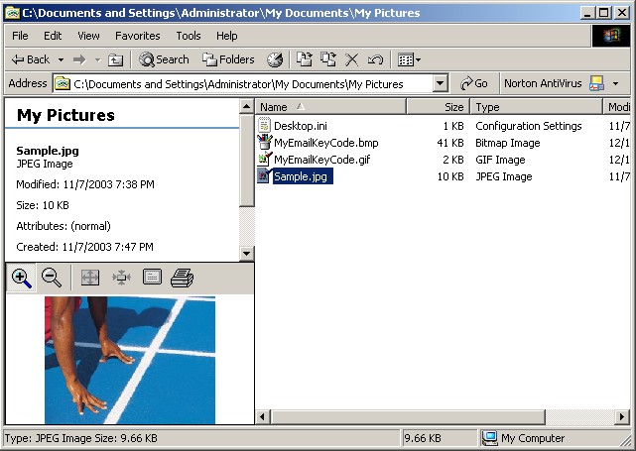The width and height of the screenshot is (636, 451).
Task: Sort by the Type column header
Action: click(536, 107)
